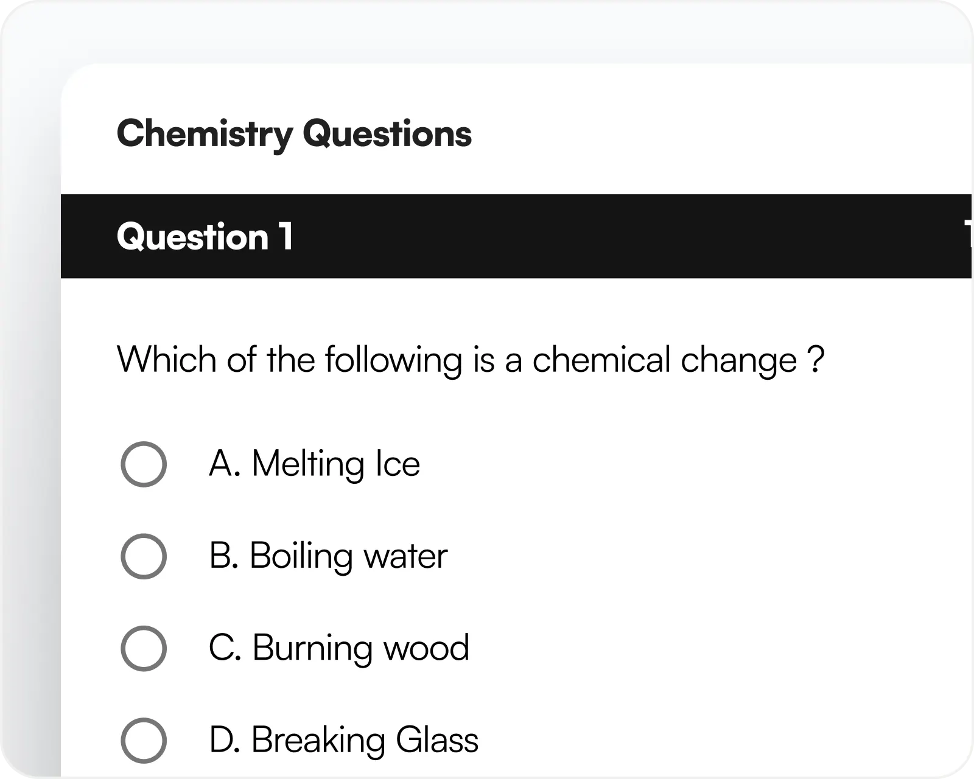Click the 'Chemistry Questions' heading
Screen dimensions: 974x779
point(294,133)
